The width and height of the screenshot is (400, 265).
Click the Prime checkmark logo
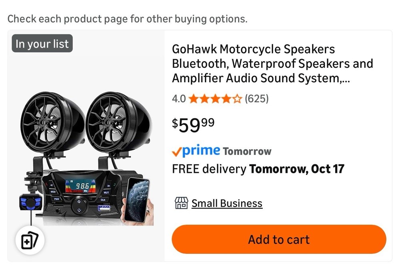point(176,151)
